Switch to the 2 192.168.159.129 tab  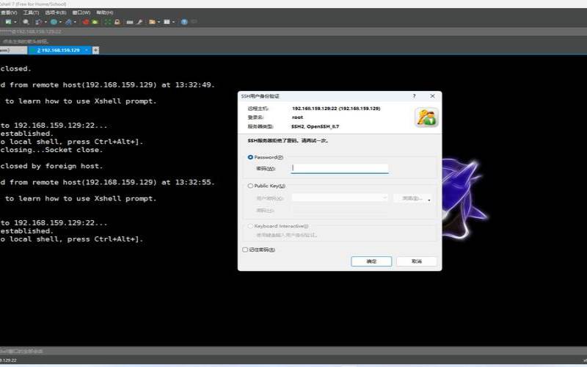[59, 50]
